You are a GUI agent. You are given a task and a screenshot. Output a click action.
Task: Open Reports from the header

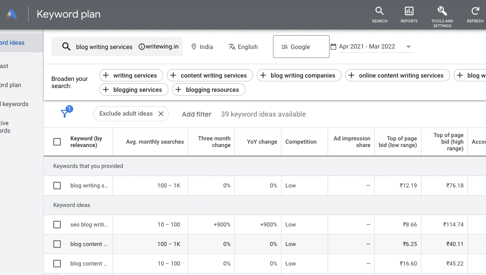coord(409,15)
